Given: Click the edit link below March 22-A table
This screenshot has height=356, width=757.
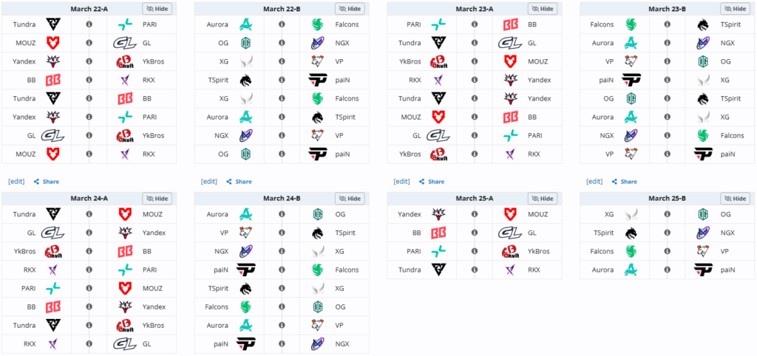Looking at the screenshot, I should click(18, 181).
